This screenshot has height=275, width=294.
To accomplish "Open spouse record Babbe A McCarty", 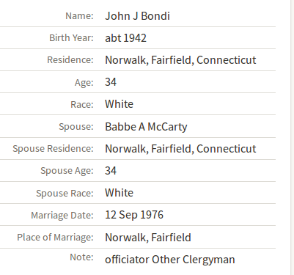I will 146,127.
